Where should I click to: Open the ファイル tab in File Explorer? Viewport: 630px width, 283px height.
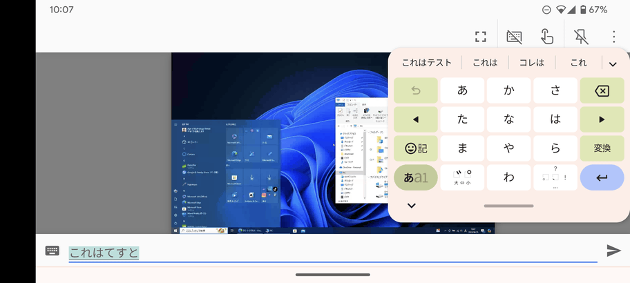click(x=340, y=104)
